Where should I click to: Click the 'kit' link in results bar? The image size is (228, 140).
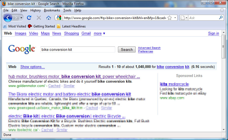point(187,67)
